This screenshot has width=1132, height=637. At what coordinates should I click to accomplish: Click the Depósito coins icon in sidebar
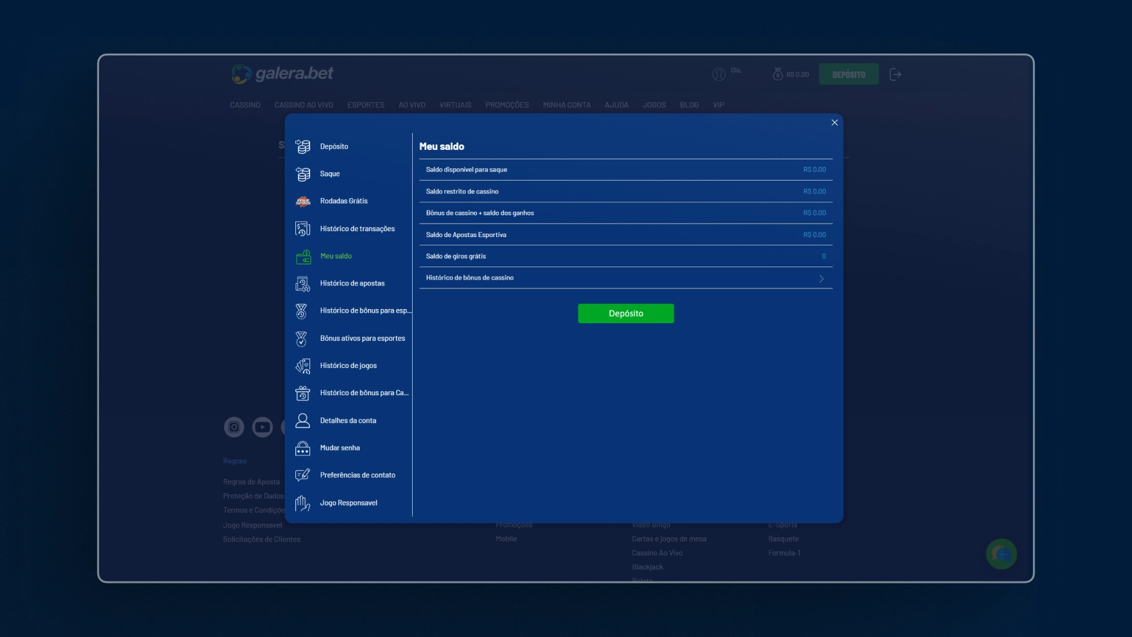(x=302, y=146)
